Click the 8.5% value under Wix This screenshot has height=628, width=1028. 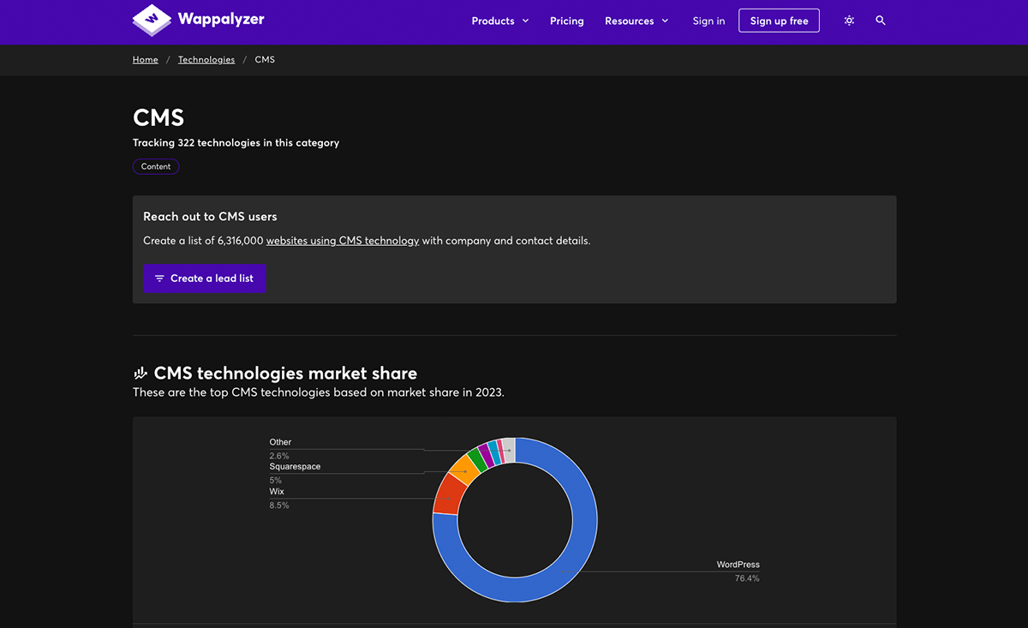(279, 505)
